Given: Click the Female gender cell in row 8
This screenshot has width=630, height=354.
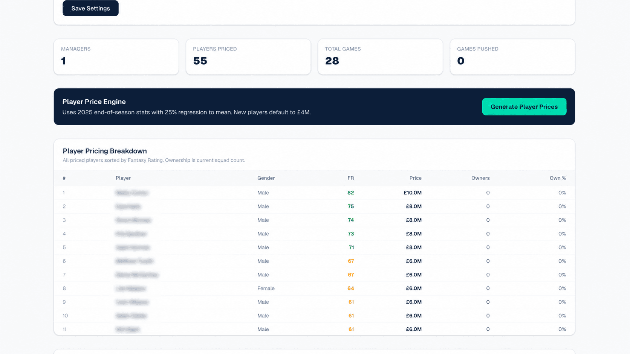Looking at the screenshot, I should click(266, 289).
